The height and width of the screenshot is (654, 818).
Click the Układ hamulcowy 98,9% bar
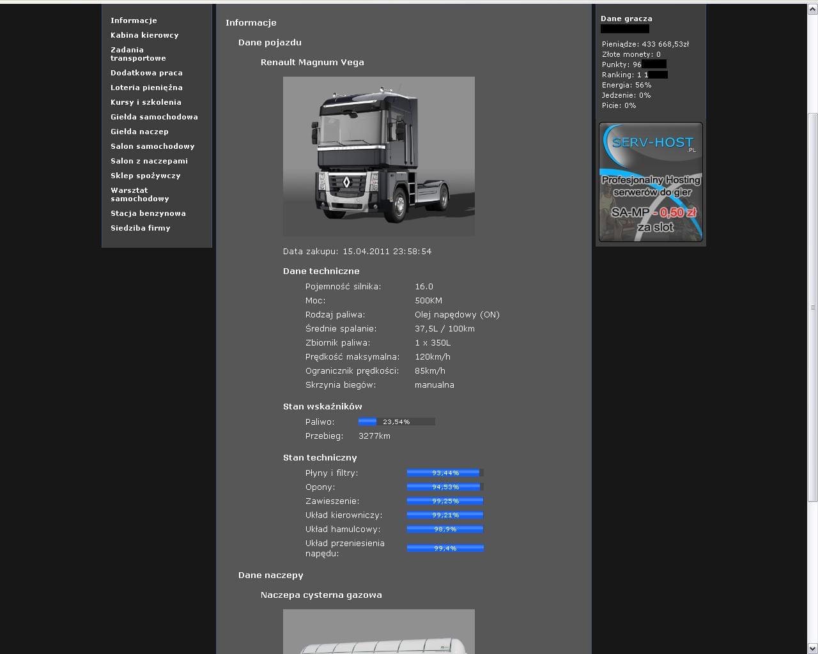point(445,529)
